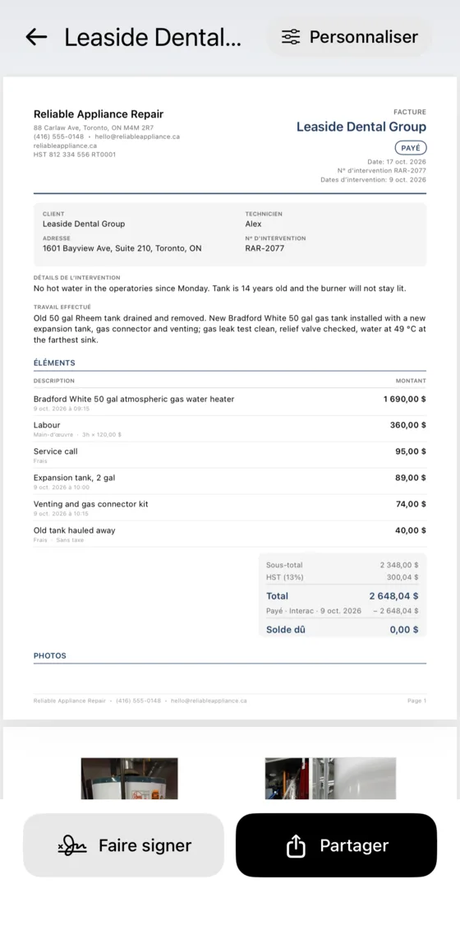Click the sliders icon beside Personnaliser
The height and width of the screenshot is (930, 460).
click(x=291, y=37)
